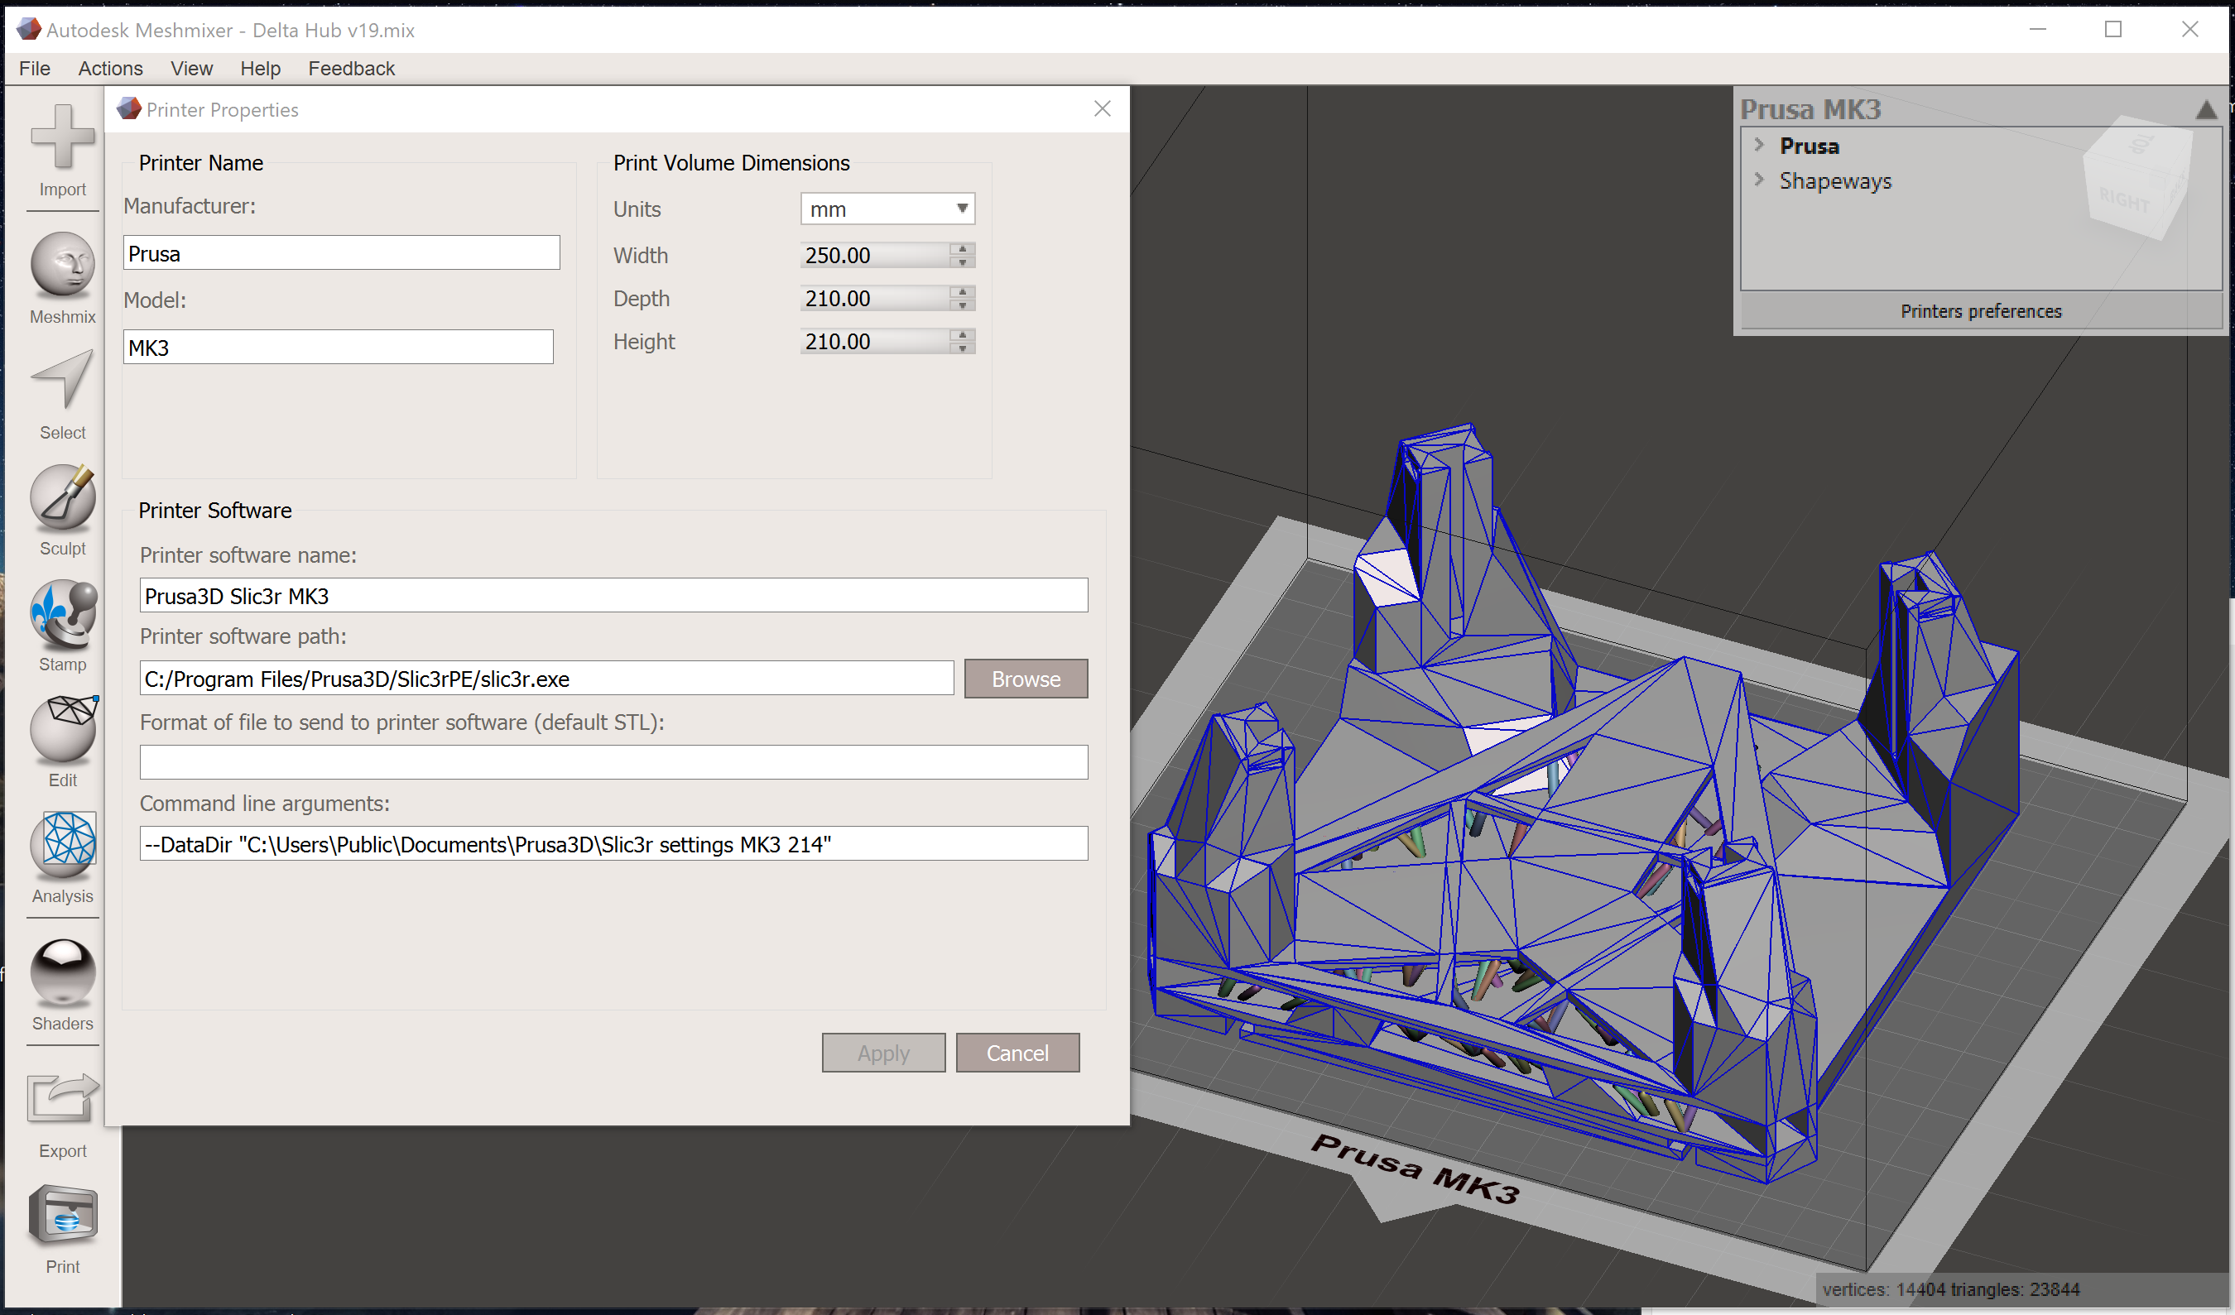
Task: Click the Height value field 210.00
Action: [x=874, y=342]
